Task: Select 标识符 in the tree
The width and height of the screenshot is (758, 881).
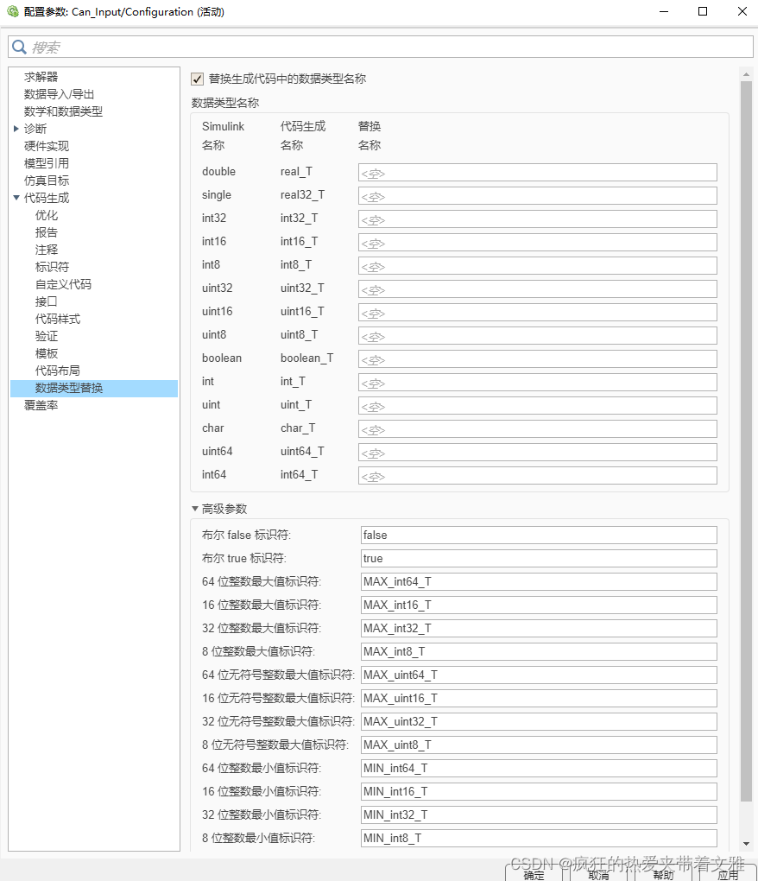Action: [51, 266]
